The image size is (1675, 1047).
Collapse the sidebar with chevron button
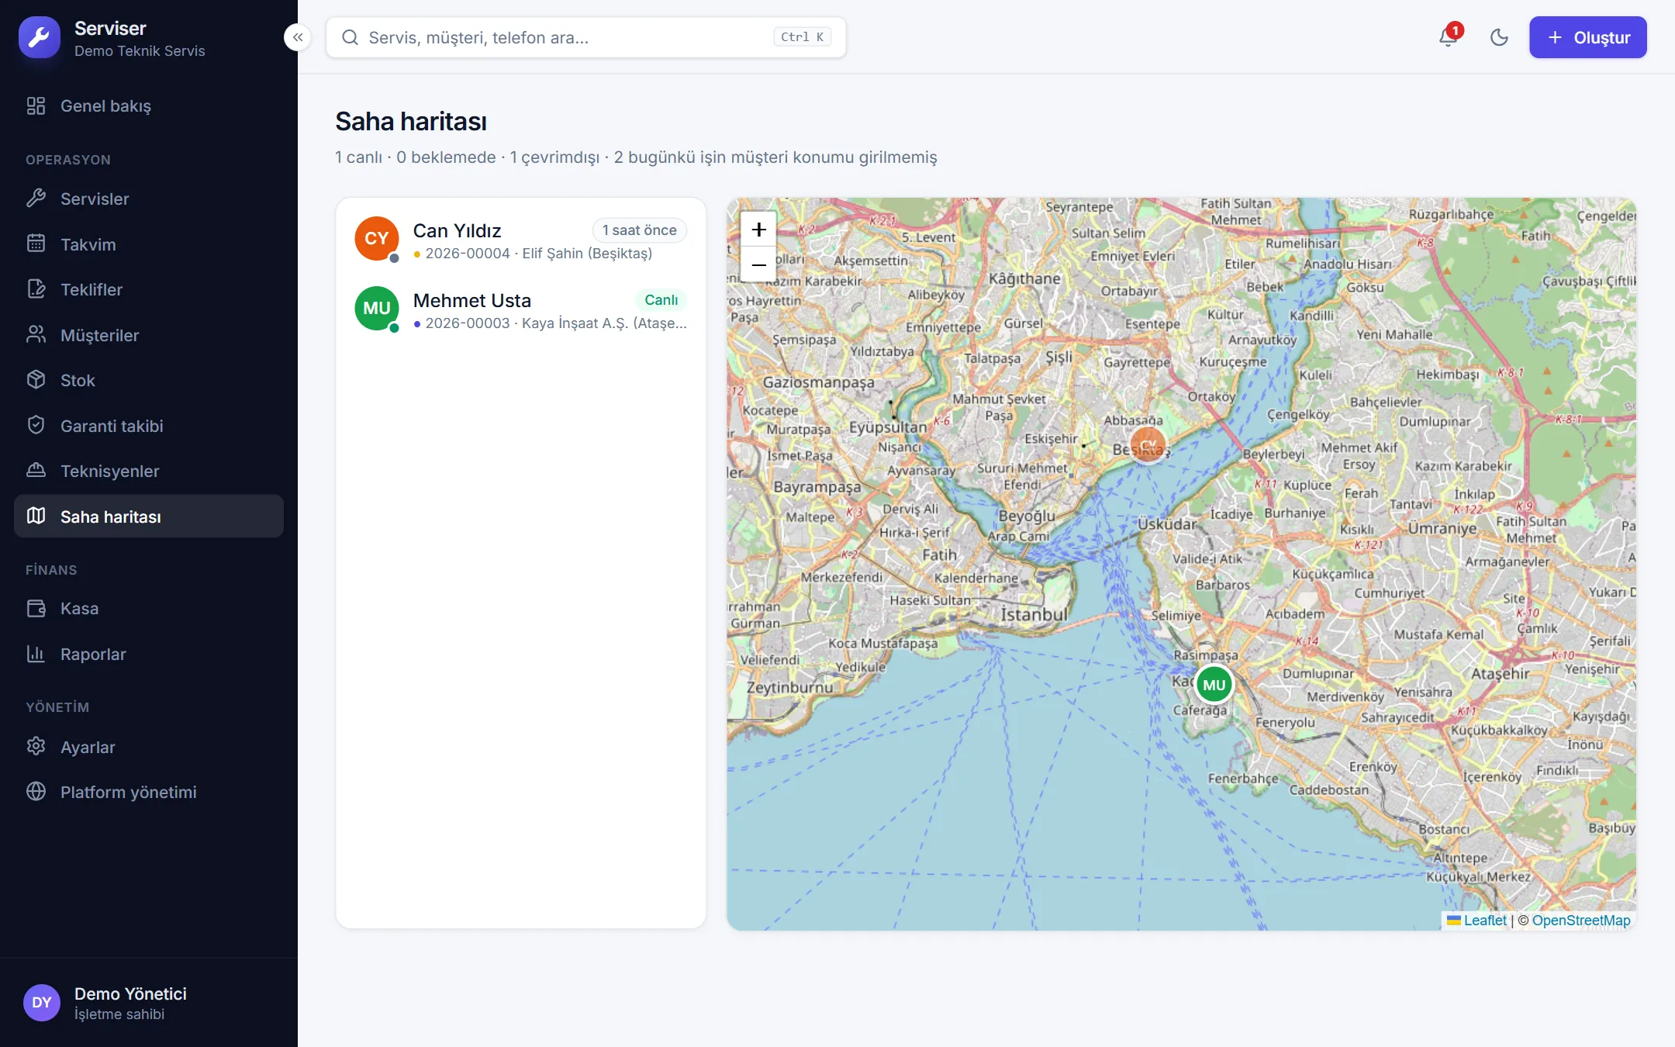[x=298, y=37]
